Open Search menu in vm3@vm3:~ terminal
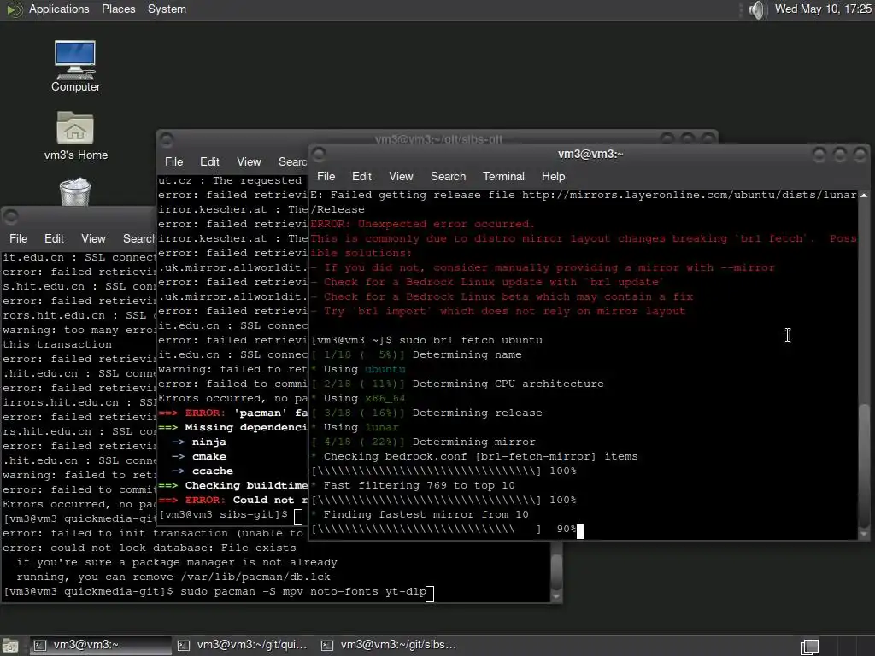This screenshot has width=875, height=656. (x=448, y=176)
